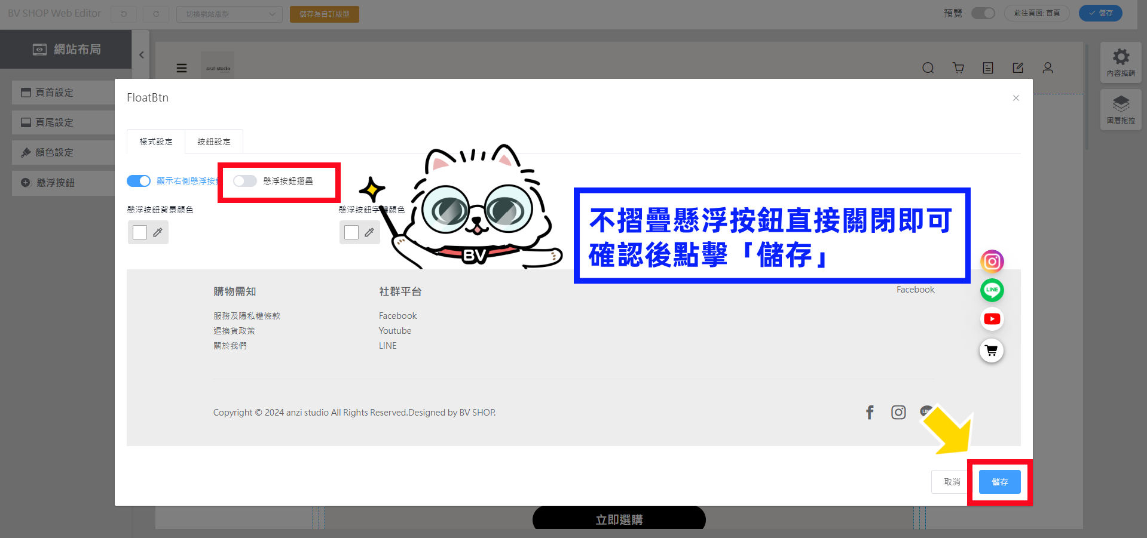
Task: Open 內容編輯 gear panel
Action: pos(1121,62)
